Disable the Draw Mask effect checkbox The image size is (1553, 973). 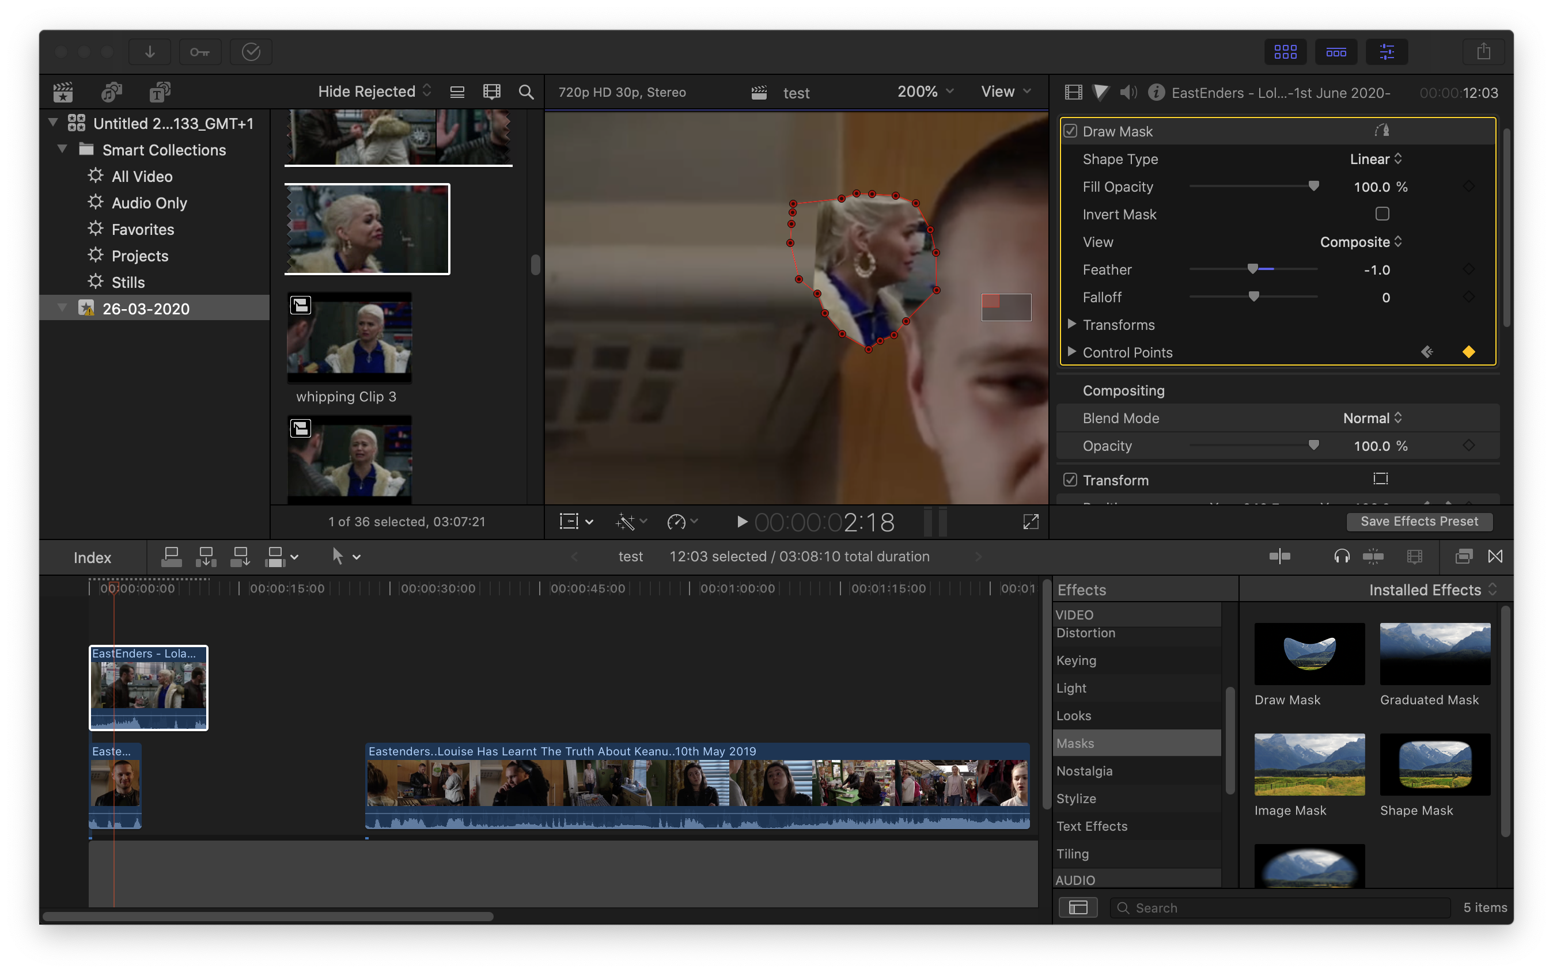tap(1070, 131)
